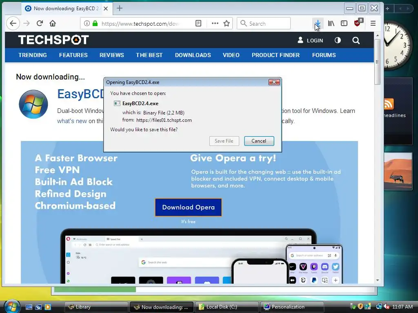Image resolution: width=418 pixels, height=313 pixels.
Task: Show site information icon in address bar
Action: pos(87,23)
